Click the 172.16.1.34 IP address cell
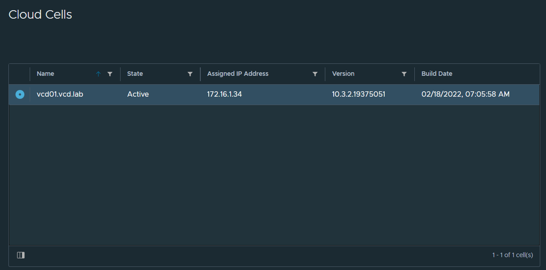 tap(224, 94)
